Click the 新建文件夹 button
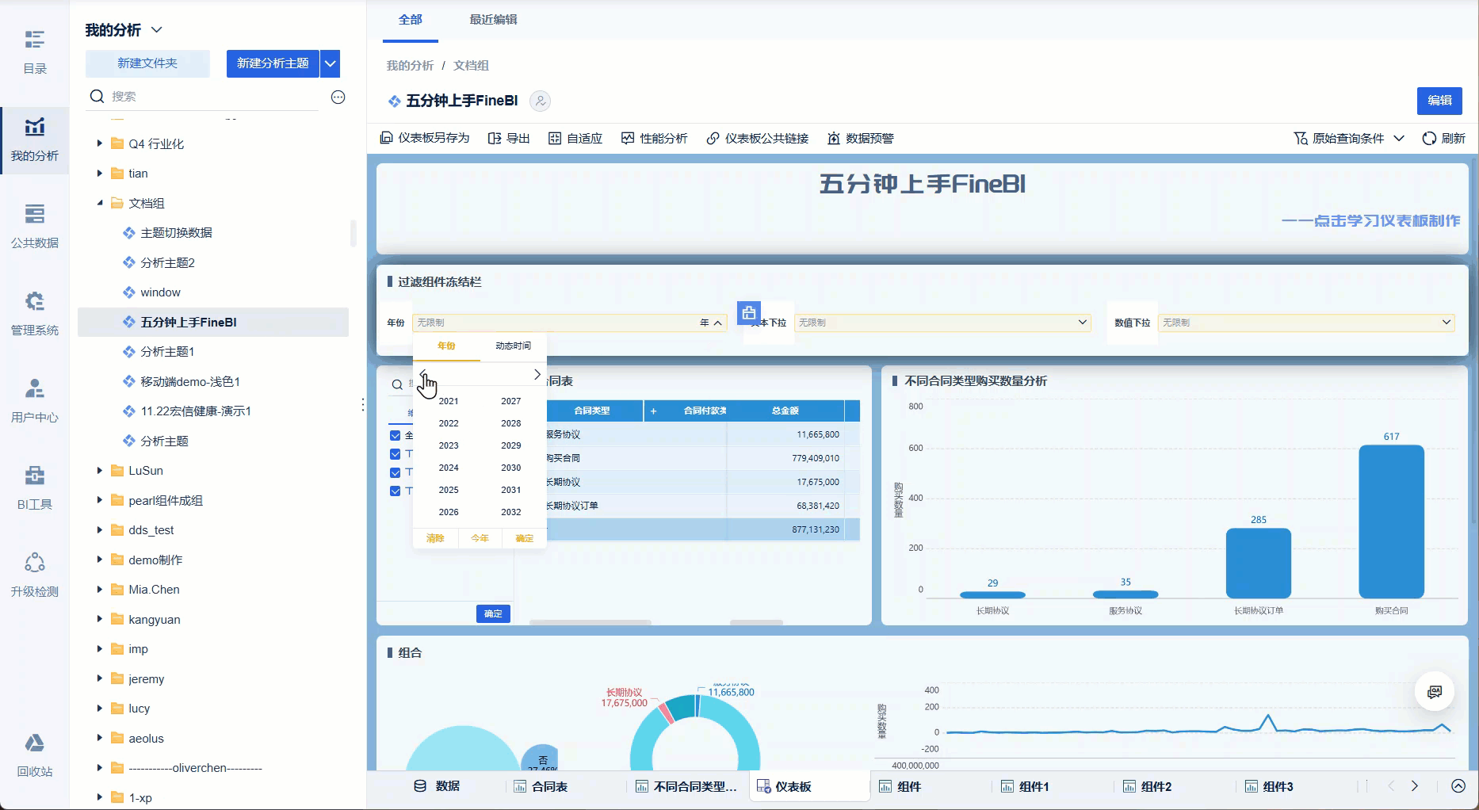The height and width of the screenshot is (810, 1479). point(147,63)
